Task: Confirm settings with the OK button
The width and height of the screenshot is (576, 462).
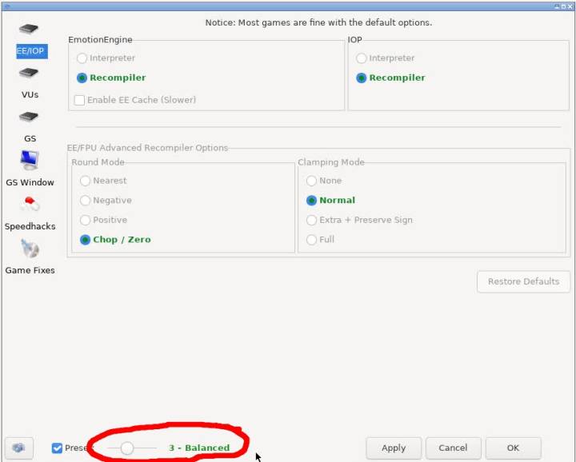Action: click(513, 448)
